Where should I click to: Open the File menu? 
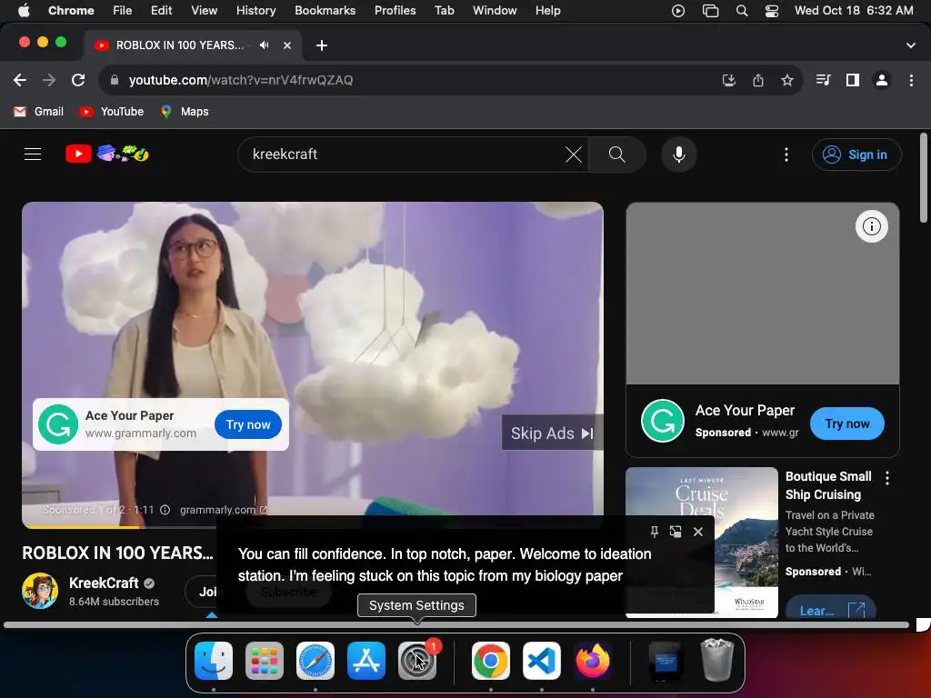(x=123, y=11)
